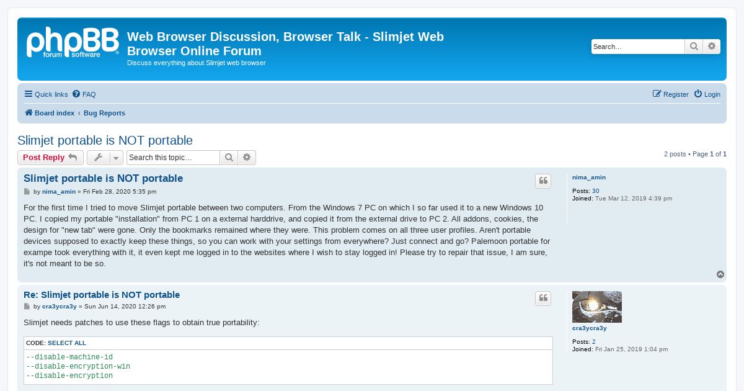The width and height of the screenshot is (744, 391).
Task: Click the Login link
Action: [x=707, y=94]
